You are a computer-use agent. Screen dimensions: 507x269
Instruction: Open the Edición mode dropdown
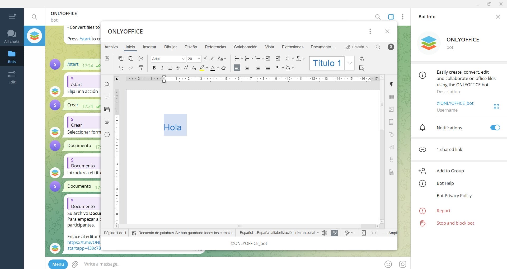[x=357, y=47]
